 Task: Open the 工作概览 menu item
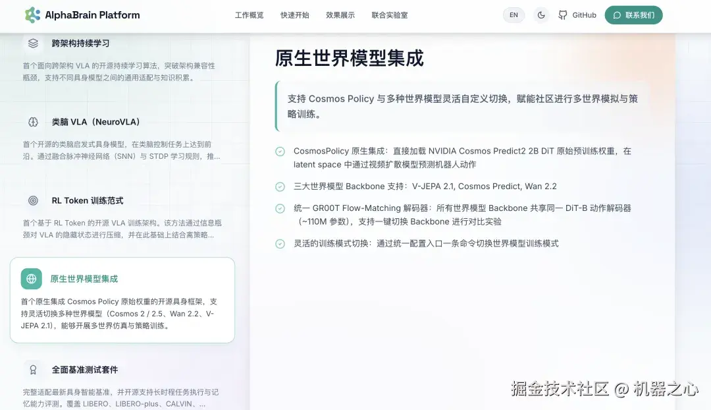click(x=249, y=15)
